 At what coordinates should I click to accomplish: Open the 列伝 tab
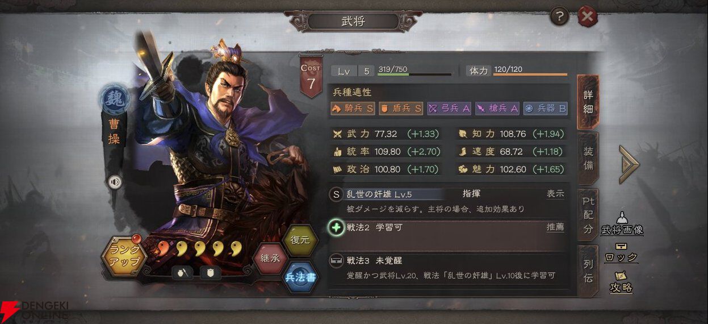588,271
